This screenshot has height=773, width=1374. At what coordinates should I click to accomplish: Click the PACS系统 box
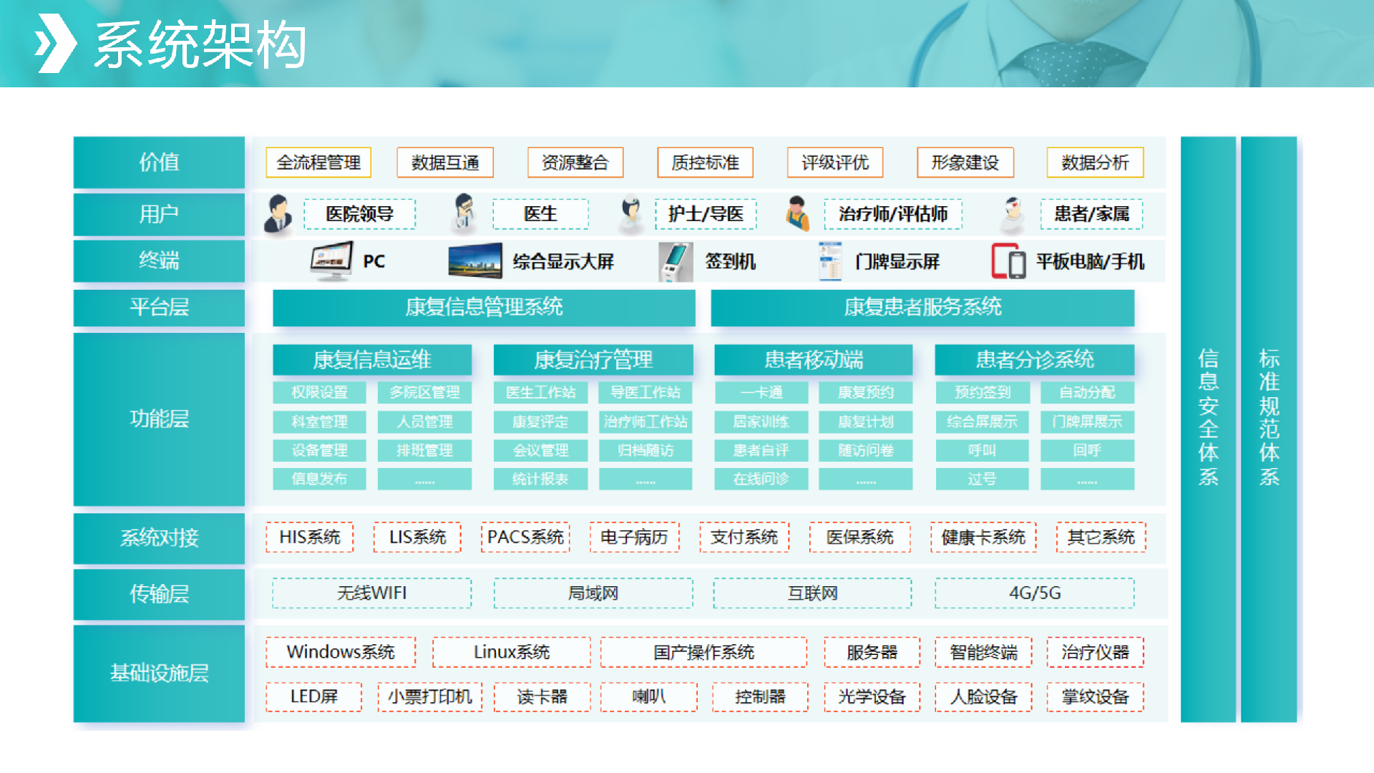(x=525, y=538)
